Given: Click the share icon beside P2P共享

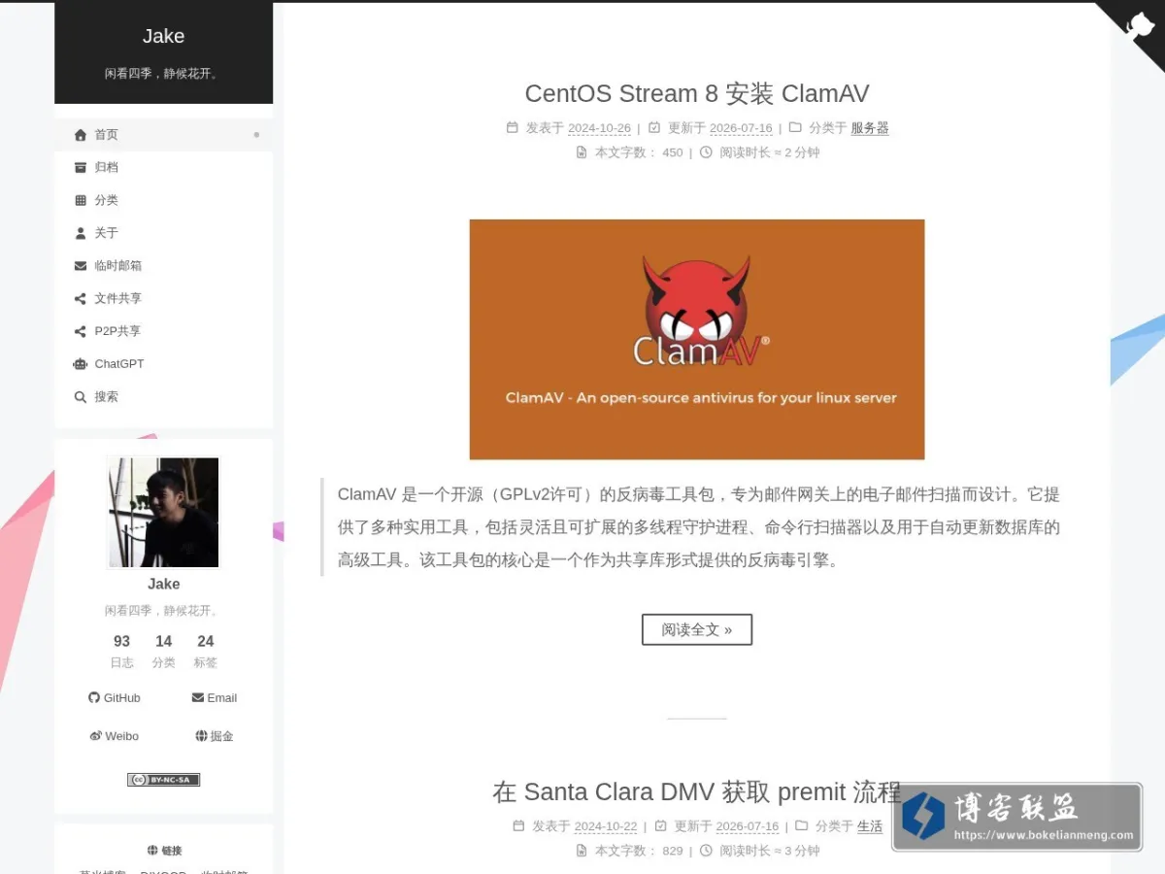Looking at the screenshot, I should coord(81,332).
